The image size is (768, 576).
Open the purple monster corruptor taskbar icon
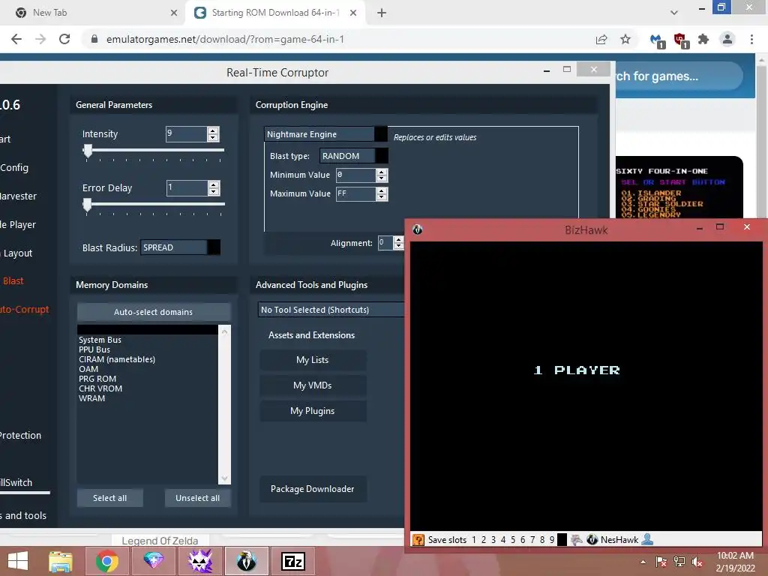coord(199,561)
